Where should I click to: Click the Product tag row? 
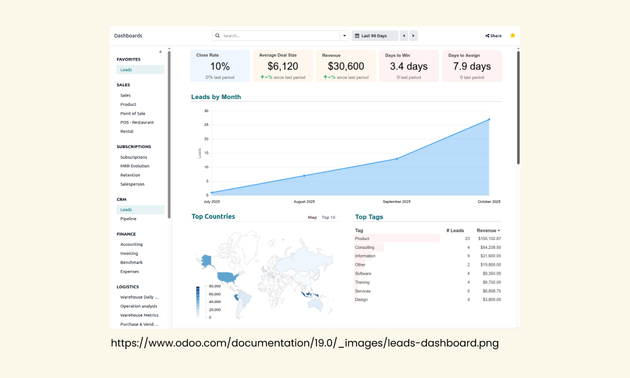[428, 239]
